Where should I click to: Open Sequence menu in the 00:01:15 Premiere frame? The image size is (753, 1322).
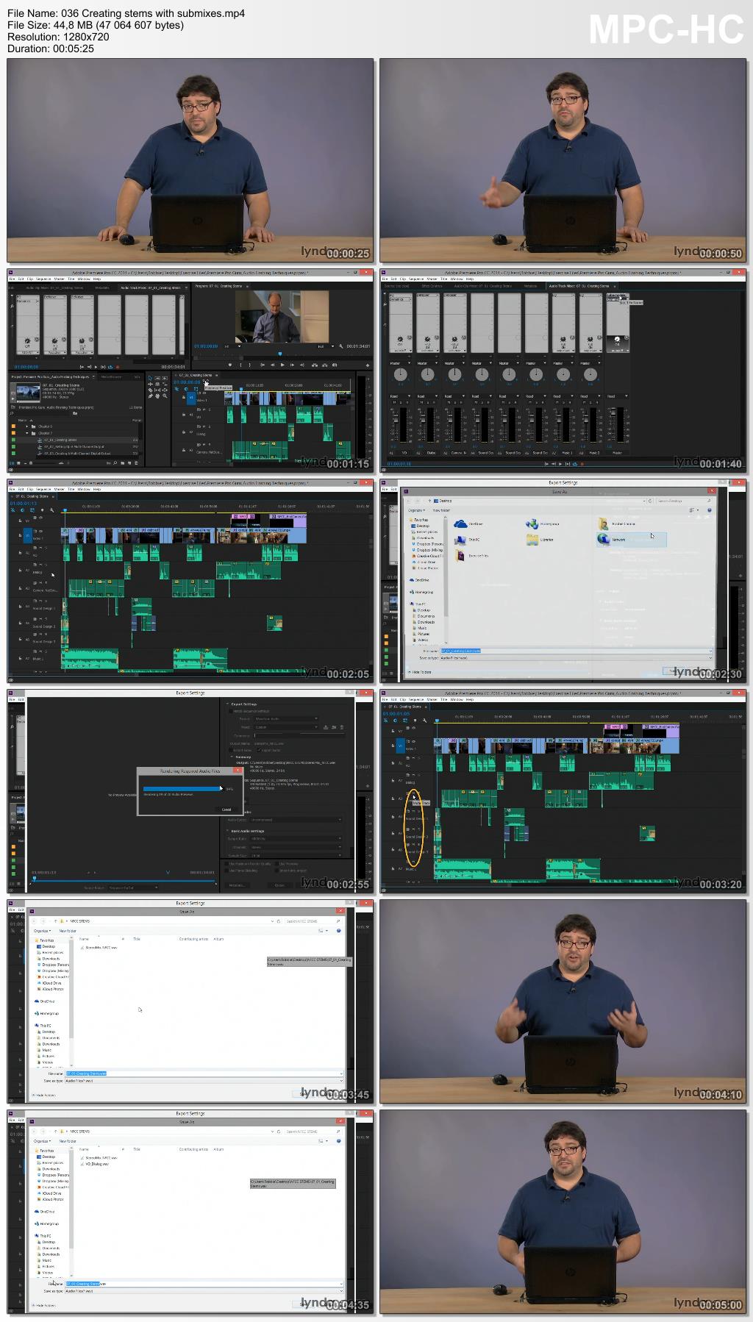(43, 279)
